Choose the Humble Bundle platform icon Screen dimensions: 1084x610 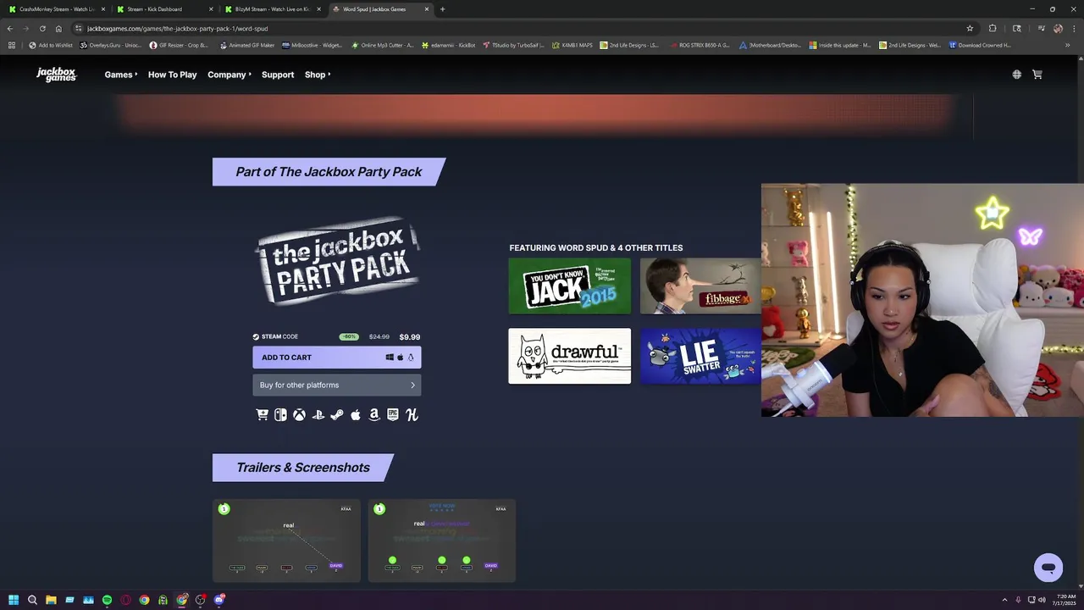pyautogui.click(x=412, y=415)
